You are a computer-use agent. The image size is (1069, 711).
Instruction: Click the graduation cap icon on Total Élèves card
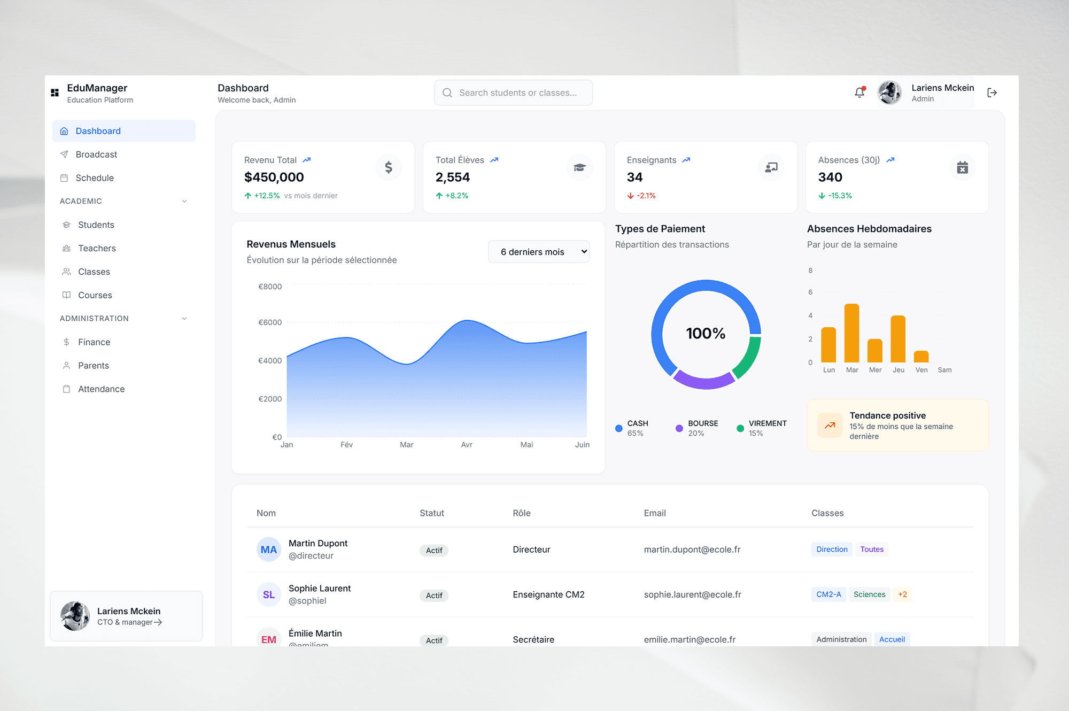pyautogui.click(x=579, y=167)
